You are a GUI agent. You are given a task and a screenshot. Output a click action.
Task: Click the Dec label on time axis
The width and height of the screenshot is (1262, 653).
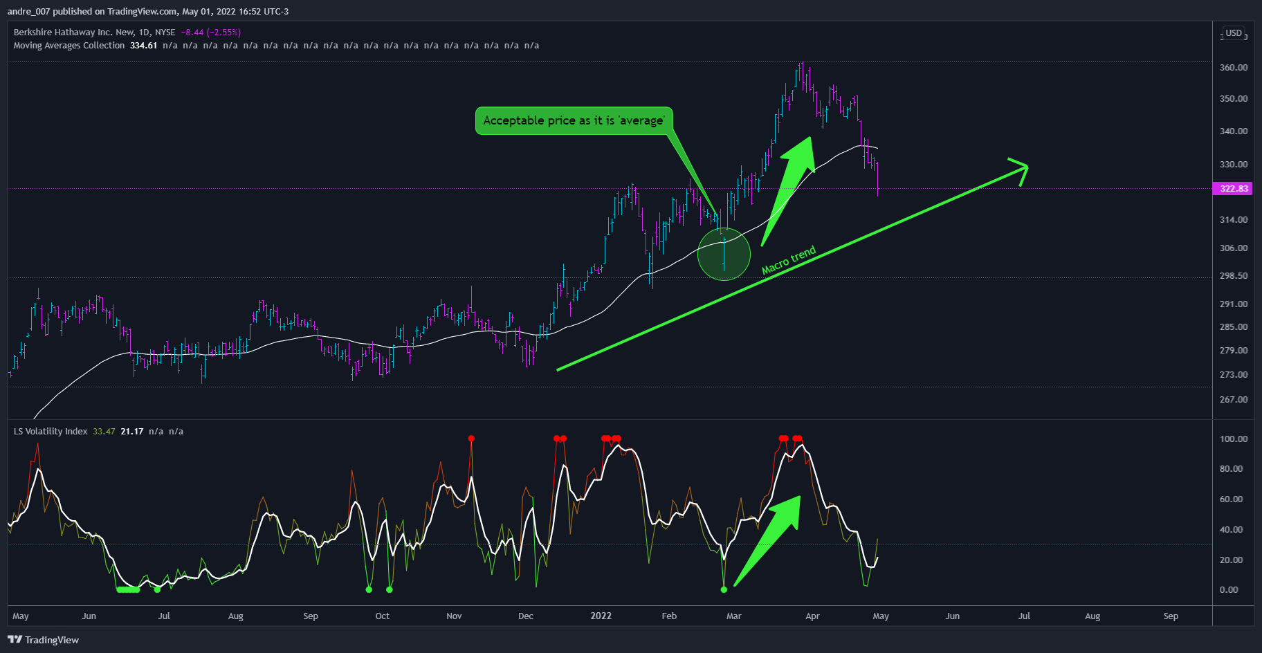[526, 616]
